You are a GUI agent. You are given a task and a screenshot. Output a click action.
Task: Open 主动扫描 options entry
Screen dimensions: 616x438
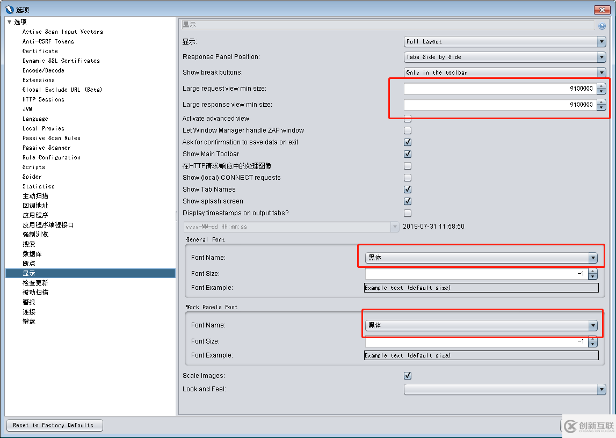point(35,196)
